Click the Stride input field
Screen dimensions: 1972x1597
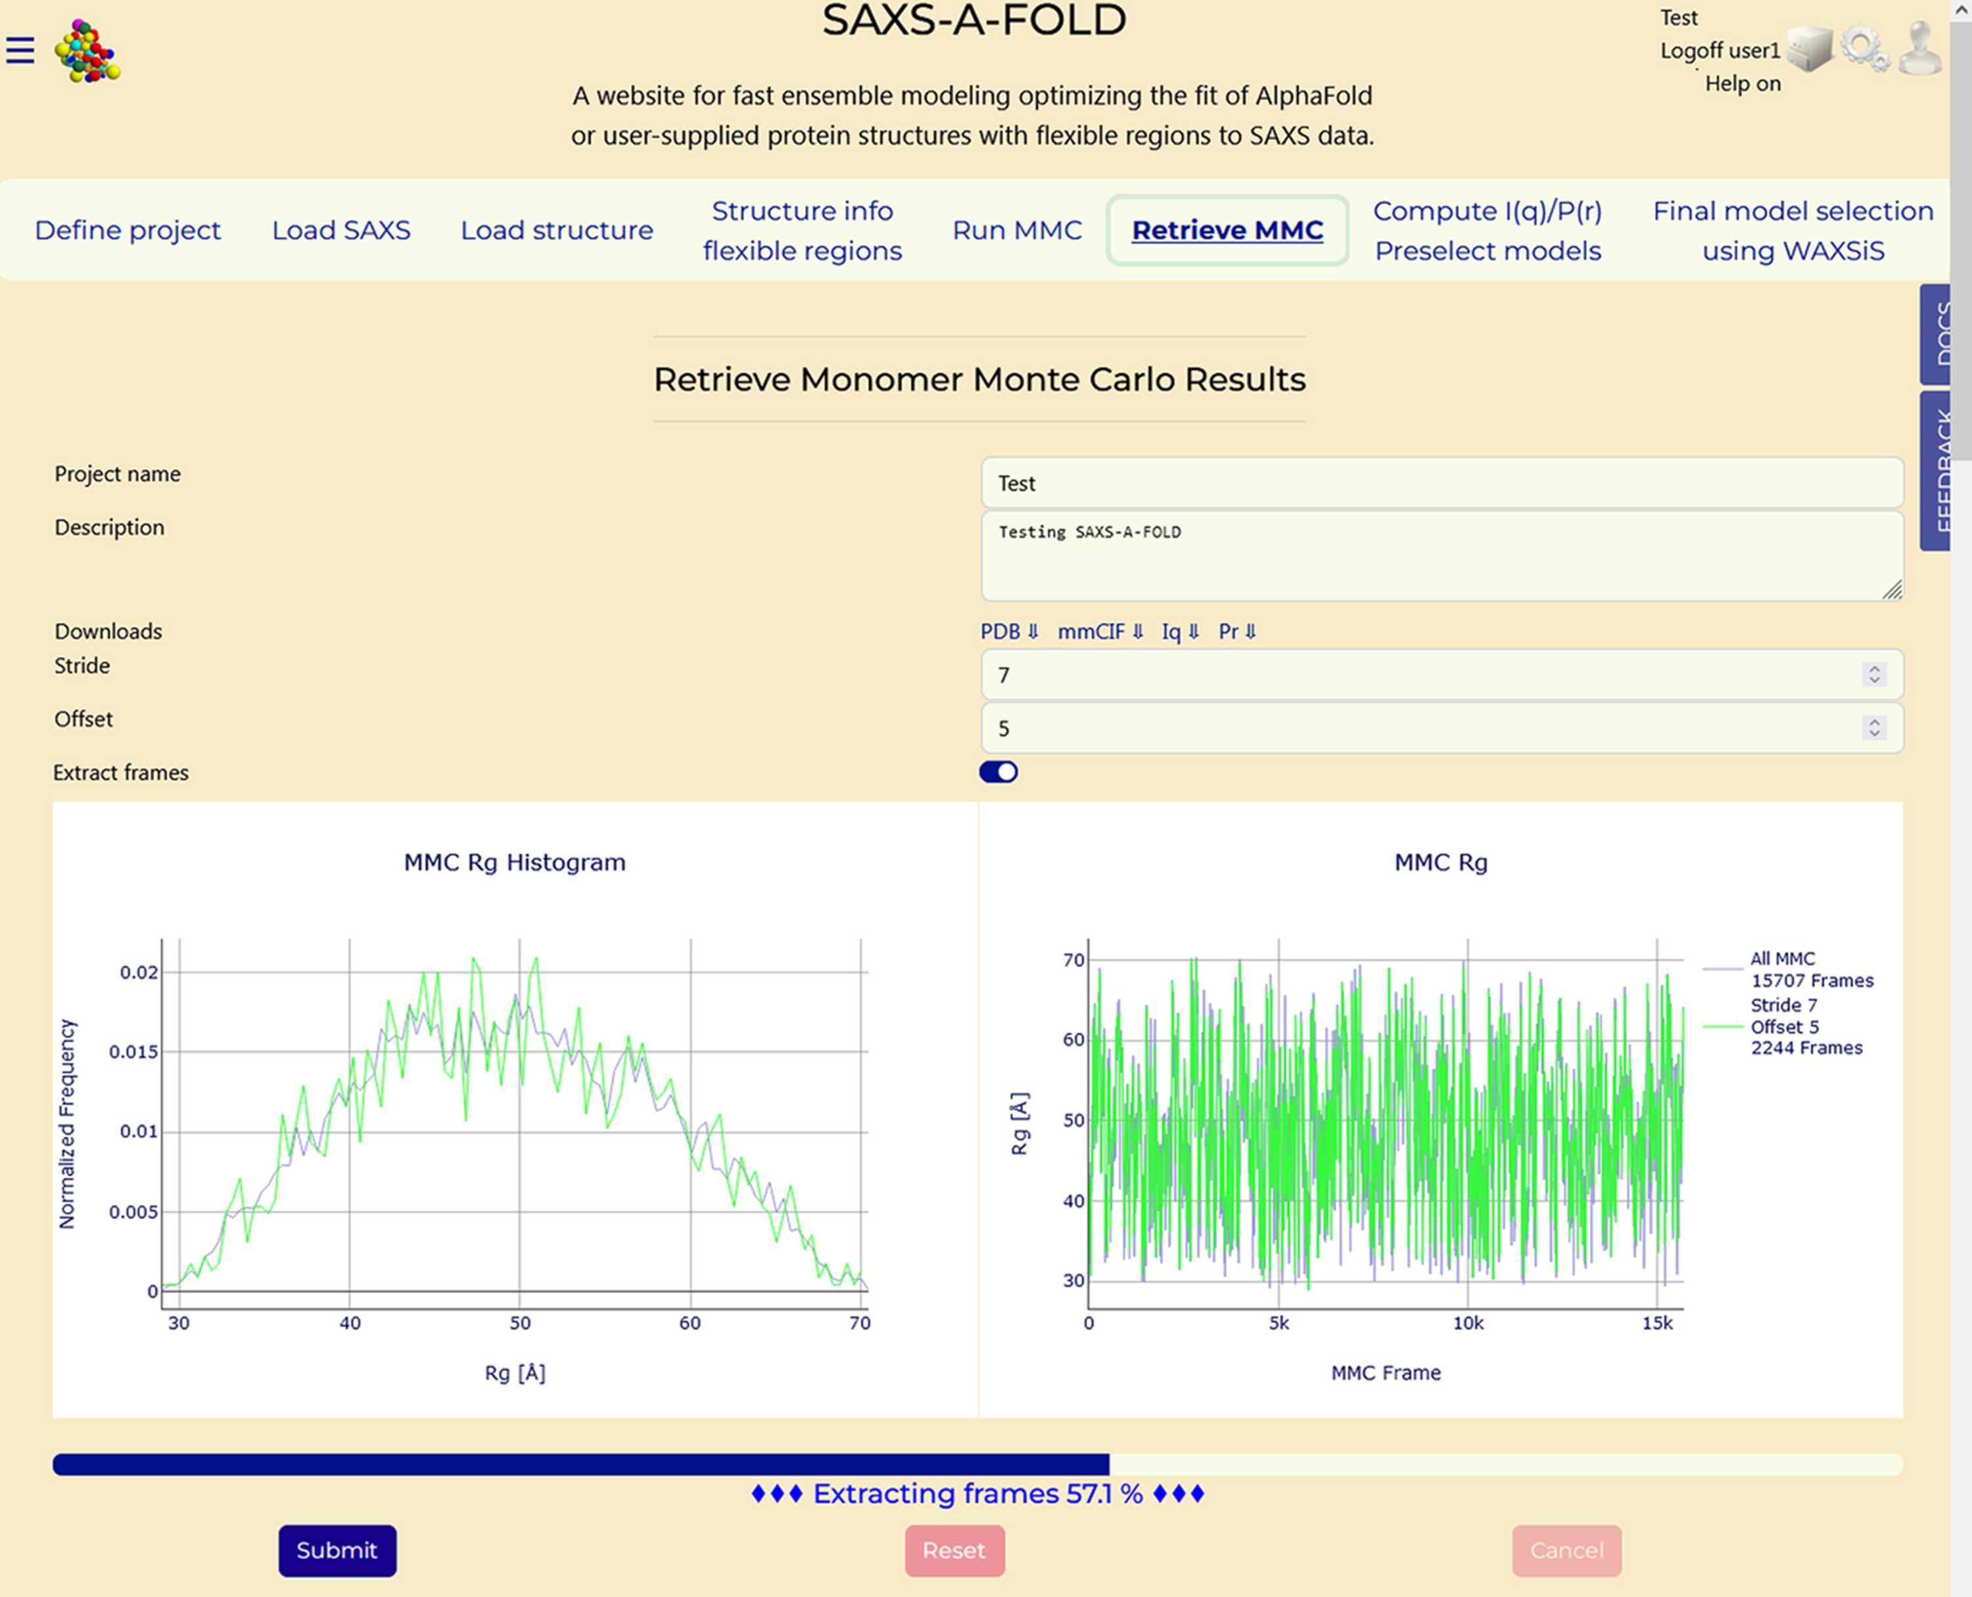point(1442,674)
